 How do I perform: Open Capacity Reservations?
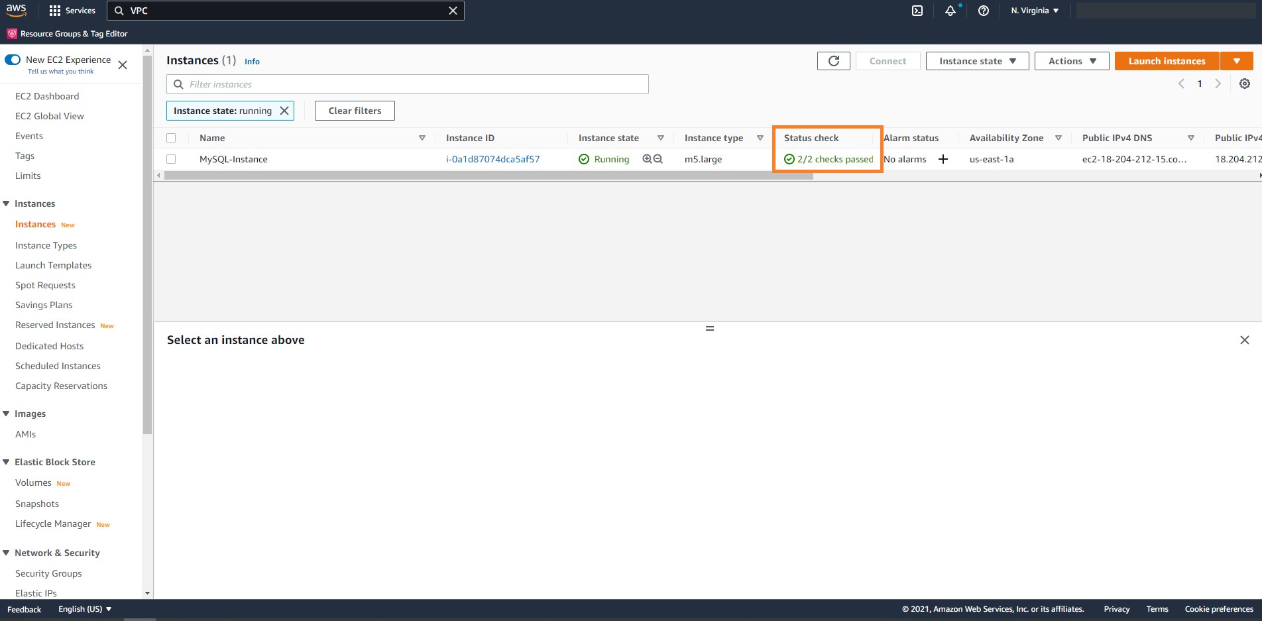(x=61, y=386)
